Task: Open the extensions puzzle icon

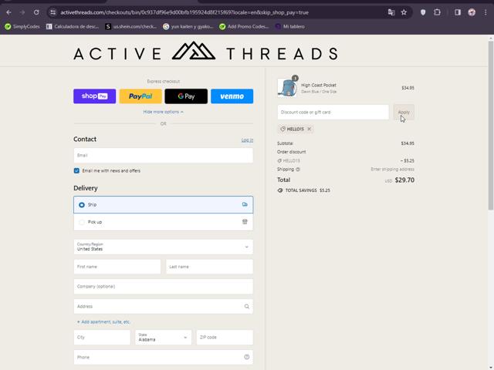Action: (438, 12)
